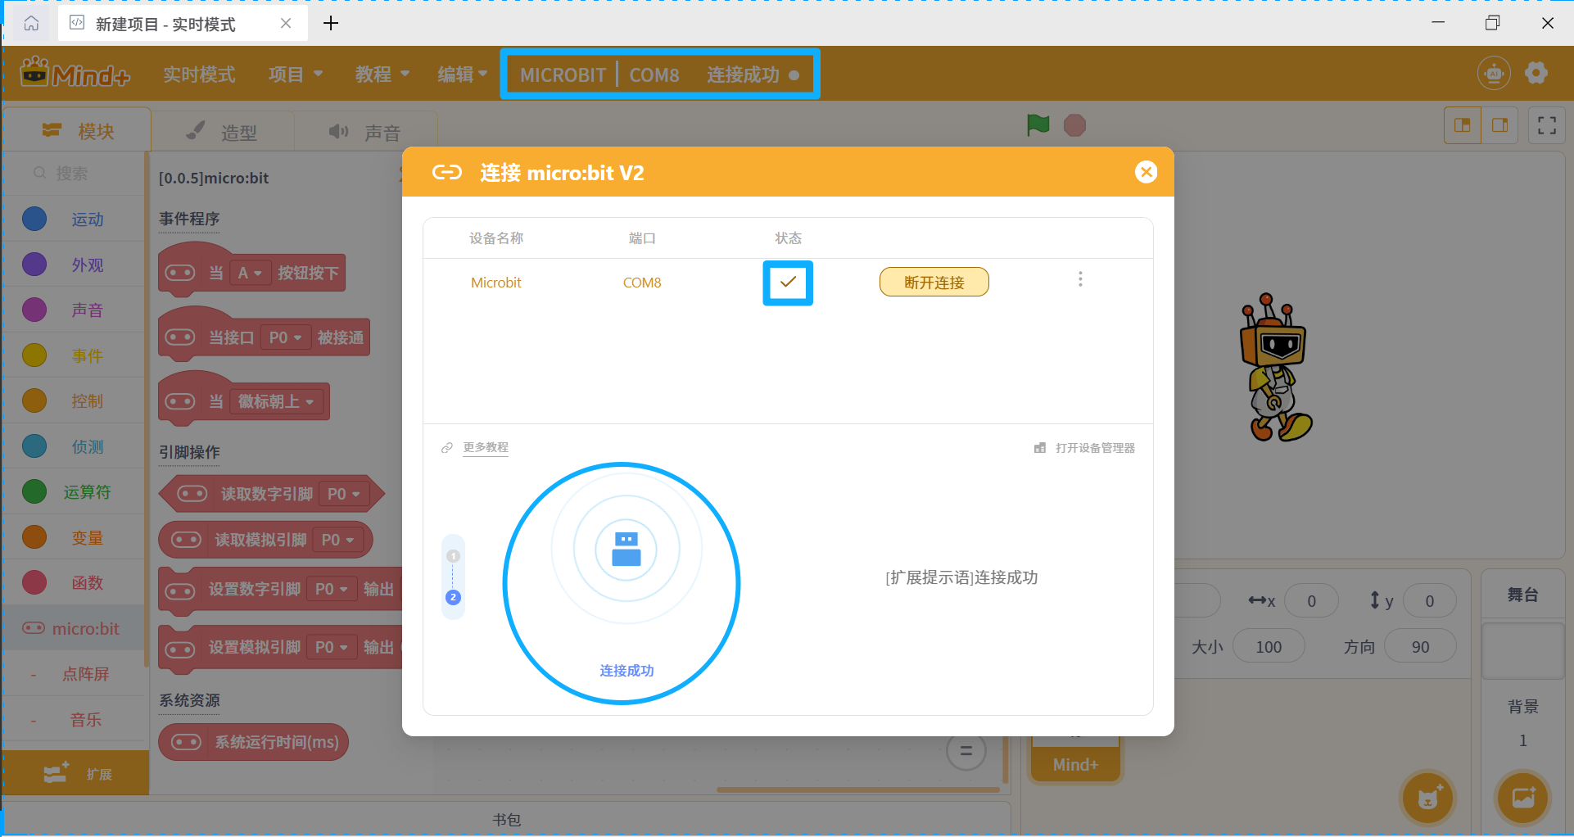Click 实时模式 mode switcher
This screenshot has height=837, width=1574.
click(x=199, y=74)
